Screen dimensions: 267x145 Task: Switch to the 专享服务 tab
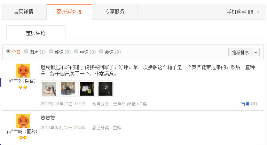tap(115, 12)
